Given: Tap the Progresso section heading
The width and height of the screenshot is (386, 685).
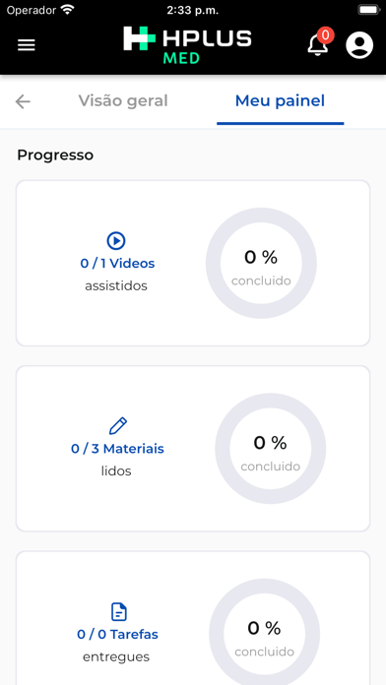Looking at the screenshot, I should click(x=55, y=156).
